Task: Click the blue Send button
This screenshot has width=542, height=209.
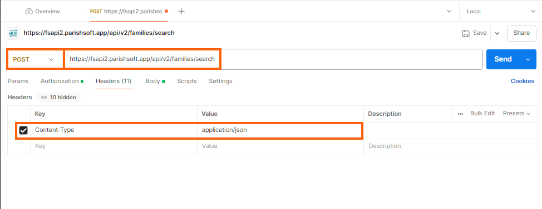Action: 503,59
